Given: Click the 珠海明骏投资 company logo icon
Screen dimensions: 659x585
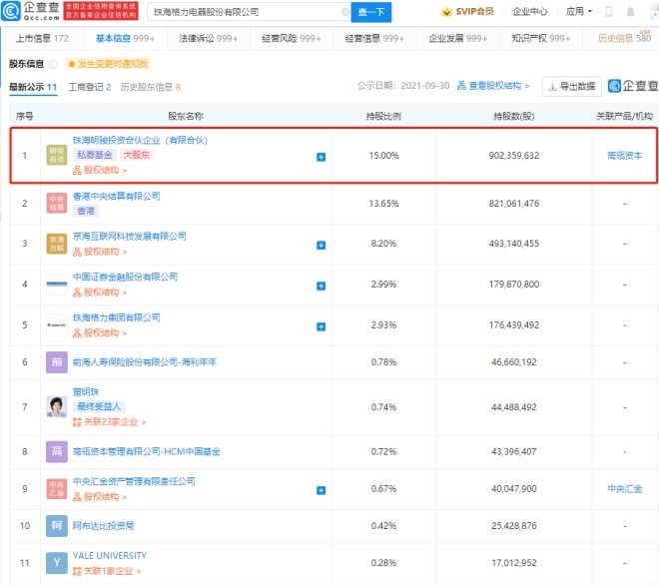Looking at the screenshot, I should (x=58, y=155).
